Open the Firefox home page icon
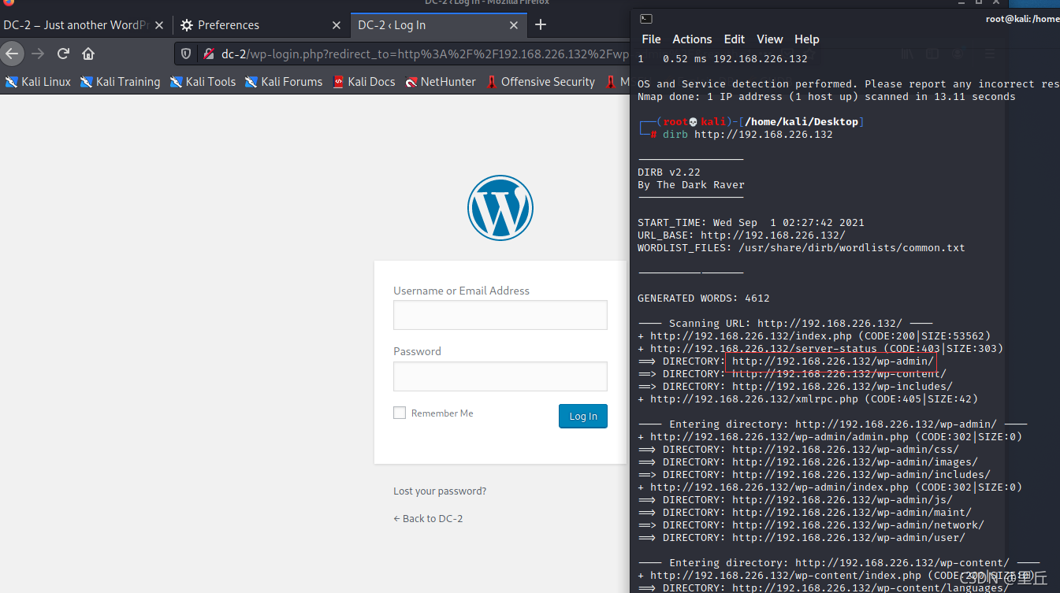Viewport: 1060px width, 593px height. [x=88, y=54]
